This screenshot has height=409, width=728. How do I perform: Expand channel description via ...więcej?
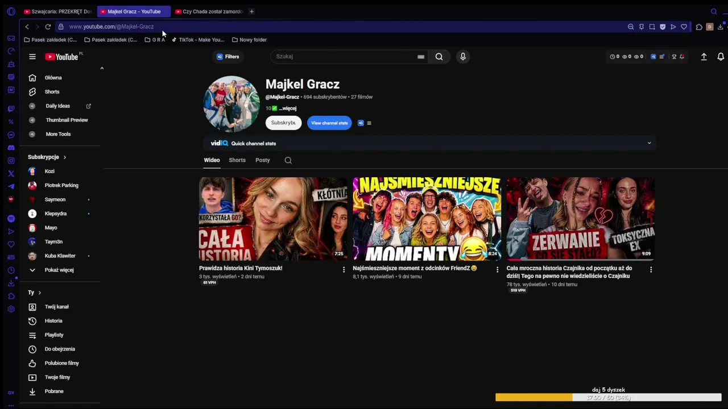click(x=288, y=108)
